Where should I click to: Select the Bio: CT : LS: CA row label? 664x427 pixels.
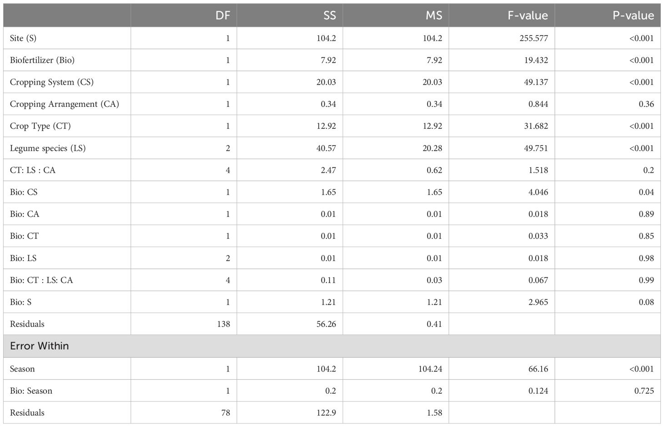[x=41, y=280]
